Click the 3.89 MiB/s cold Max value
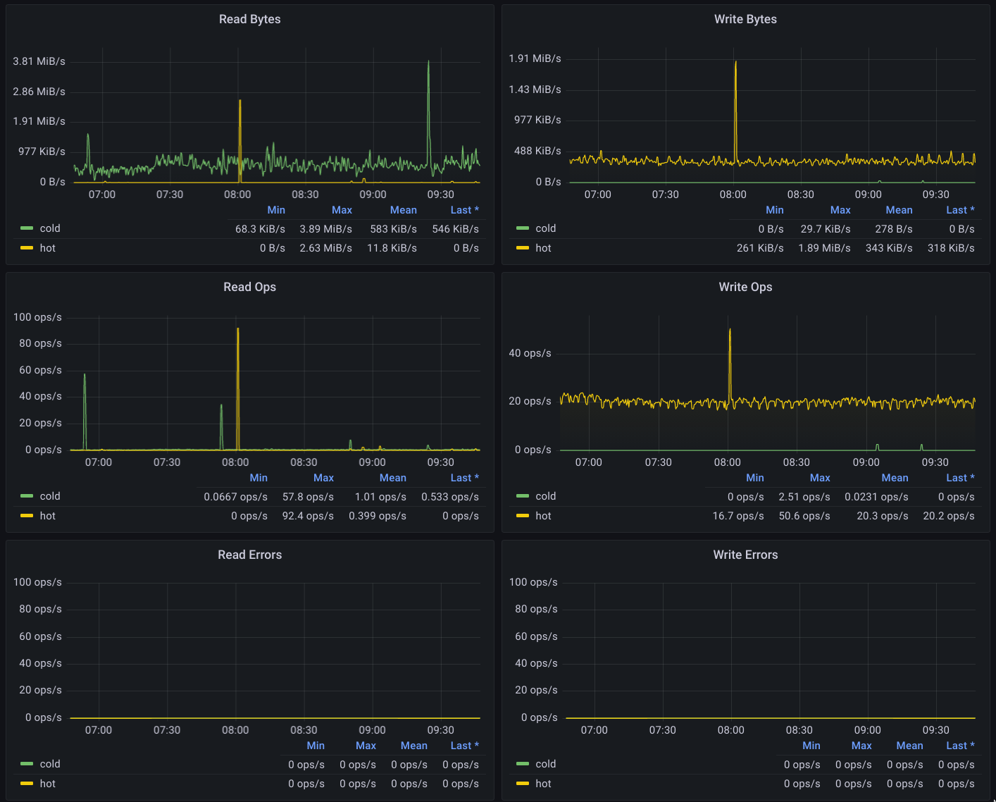996x802 pixels. tap(326, 229)
